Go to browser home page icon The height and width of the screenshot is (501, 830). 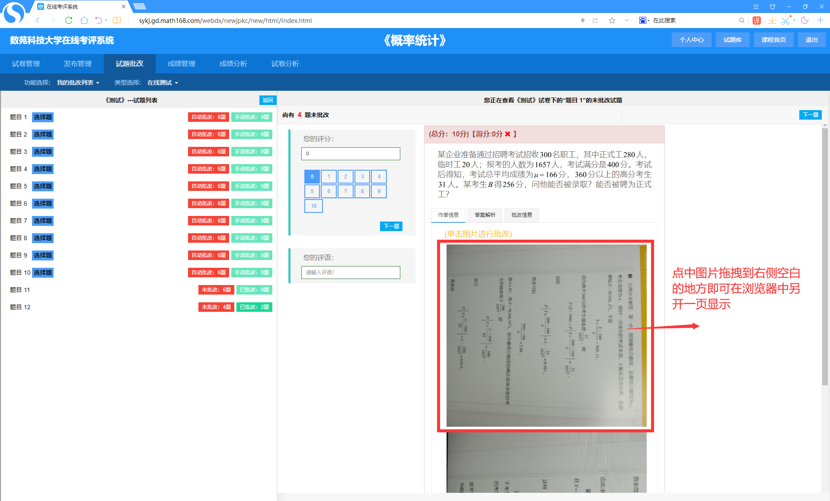[x=84, y=20]
